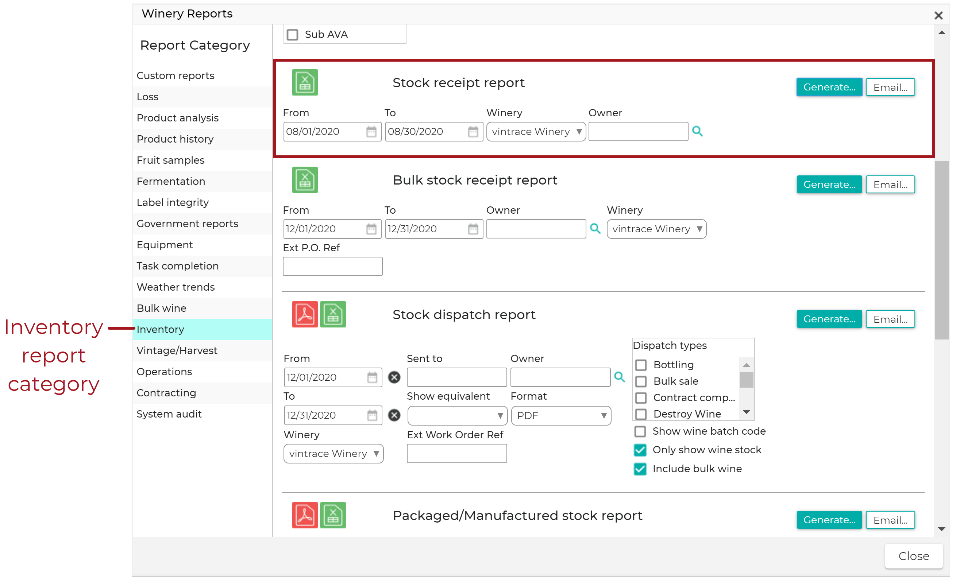
Task: Open Winery dropdown in Stock dispatch report
Action: pyautogui.click(x=333, y=454)
